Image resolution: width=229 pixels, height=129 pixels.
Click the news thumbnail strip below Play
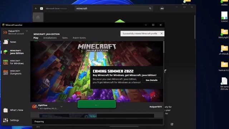97,116
